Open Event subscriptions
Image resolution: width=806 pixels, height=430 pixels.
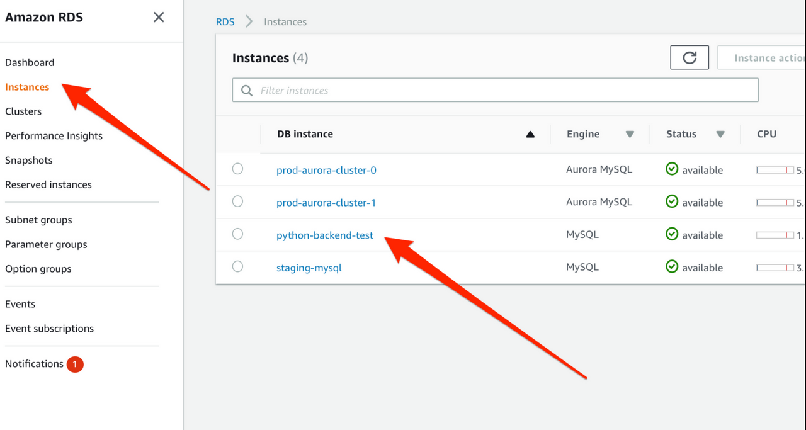49,329
